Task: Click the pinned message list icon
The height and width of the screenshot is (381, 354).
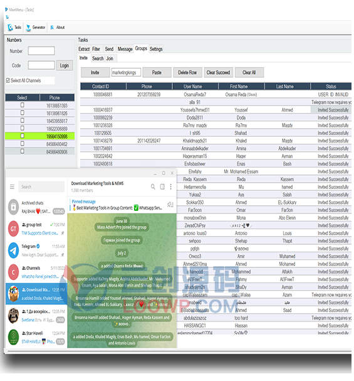Action: (170, 205)
